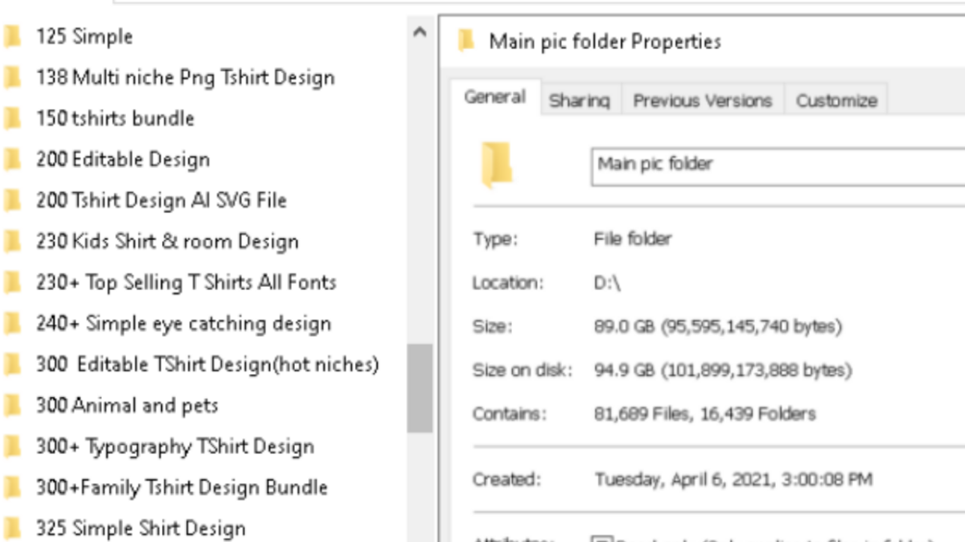
Task: Select '230+ Top Selling T Shirts All Fonts'
Action: (186, 283)
